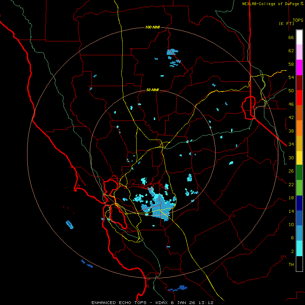Click the legend value '34'
The image size is (305, 305).
point(291,144)
